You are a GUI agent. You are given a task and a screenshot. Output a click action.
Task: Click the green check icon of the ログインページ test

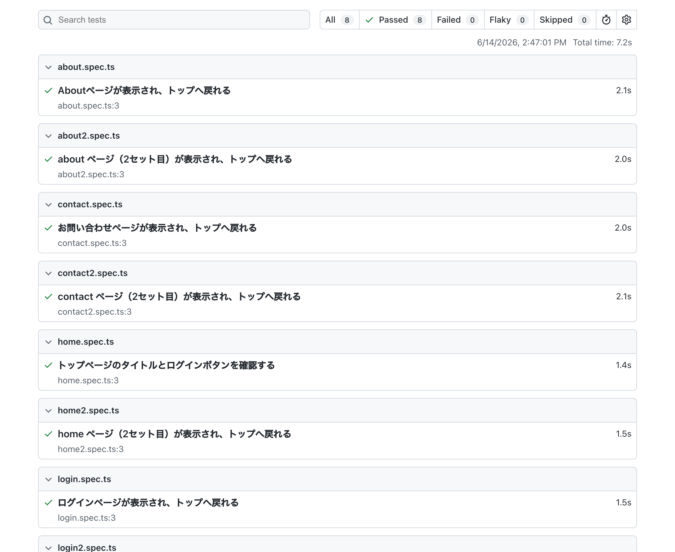pyautogui.click(x=48, y=503)
